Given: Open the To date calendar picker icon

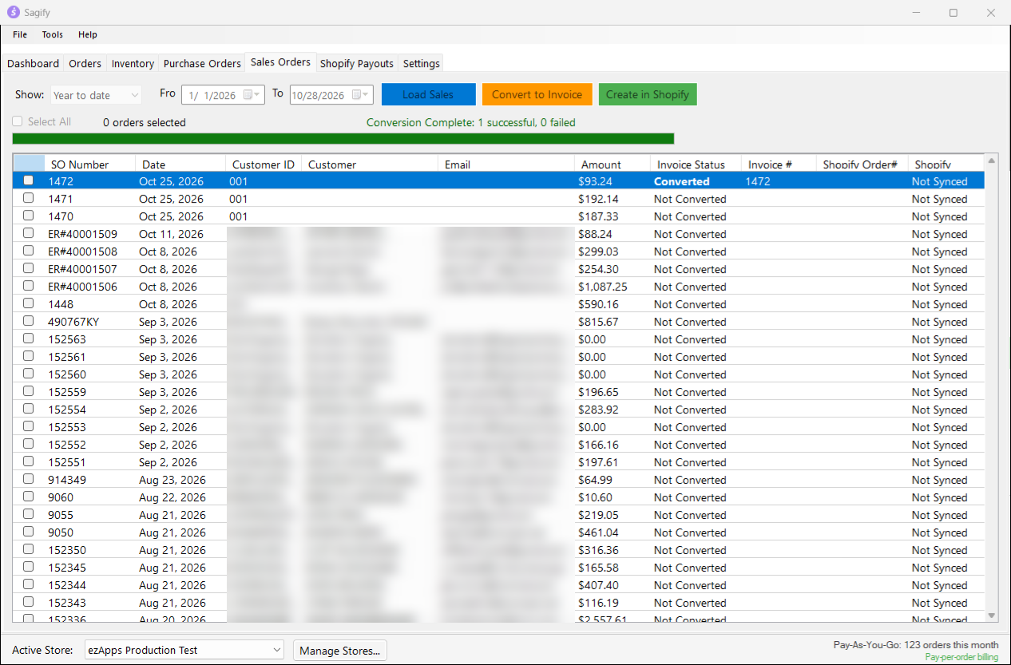Looking at the screenshot, I should pos(357,94).
